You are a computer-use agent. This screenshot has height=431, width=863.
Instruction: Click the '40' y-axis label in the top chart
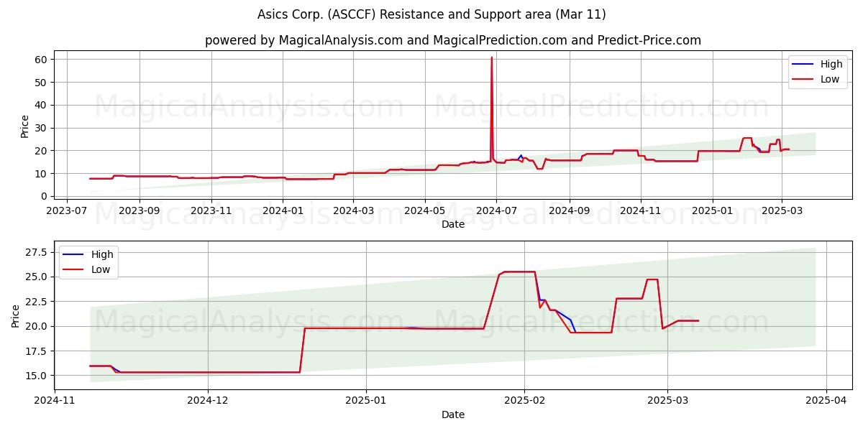point(42,105)
